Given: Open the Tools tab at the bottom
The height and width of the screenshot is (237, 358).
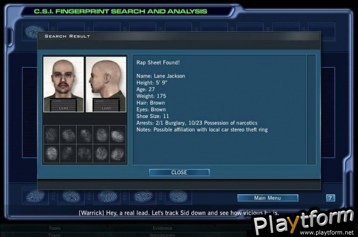Looking at the screenshot, I should [55, 228].
